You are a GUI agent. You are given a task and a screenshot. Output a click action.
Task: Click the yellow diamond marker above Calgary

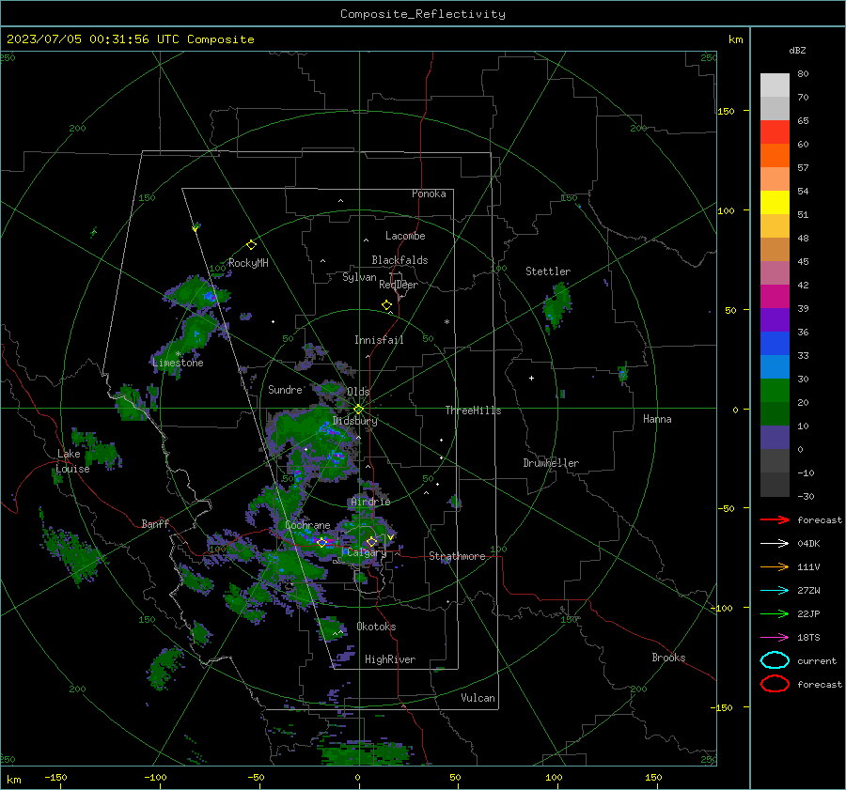coord(371,541)
